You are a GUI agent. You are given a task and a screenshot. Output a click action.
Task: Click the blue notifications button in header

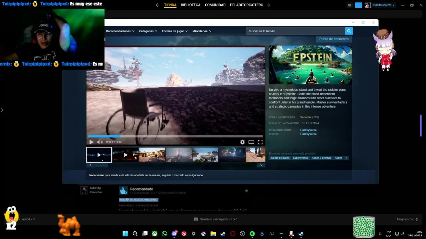tap(358, 5)
